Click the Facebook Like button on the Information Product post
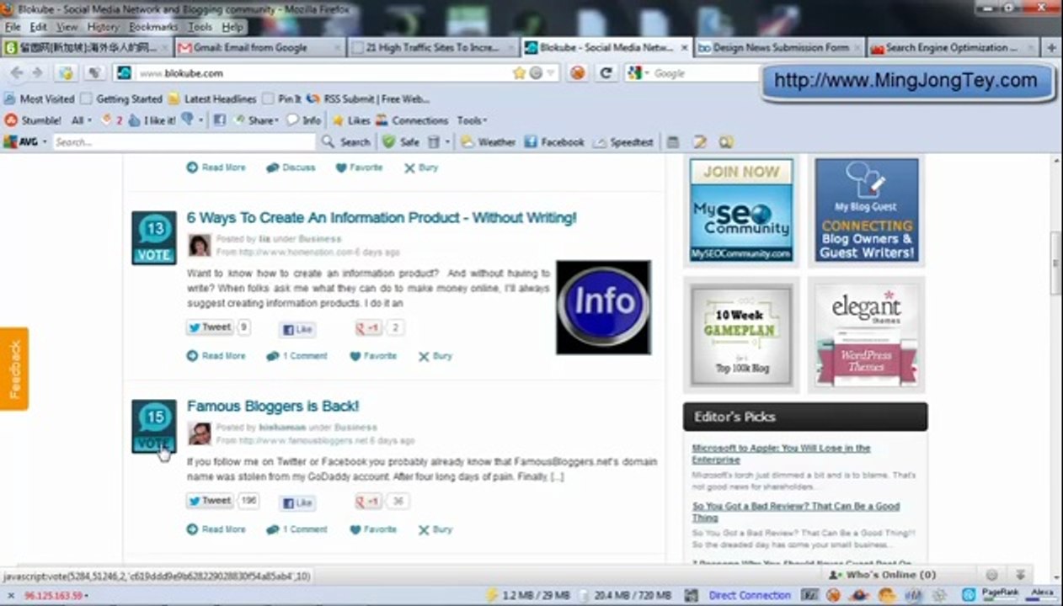This screenshot has height=606, width=1063. [x=297, y=329]
